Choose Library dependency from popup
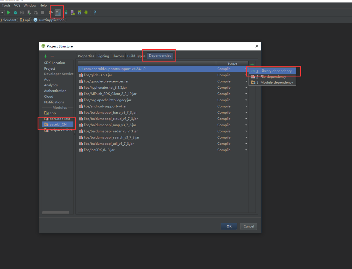 coord(273,71)
